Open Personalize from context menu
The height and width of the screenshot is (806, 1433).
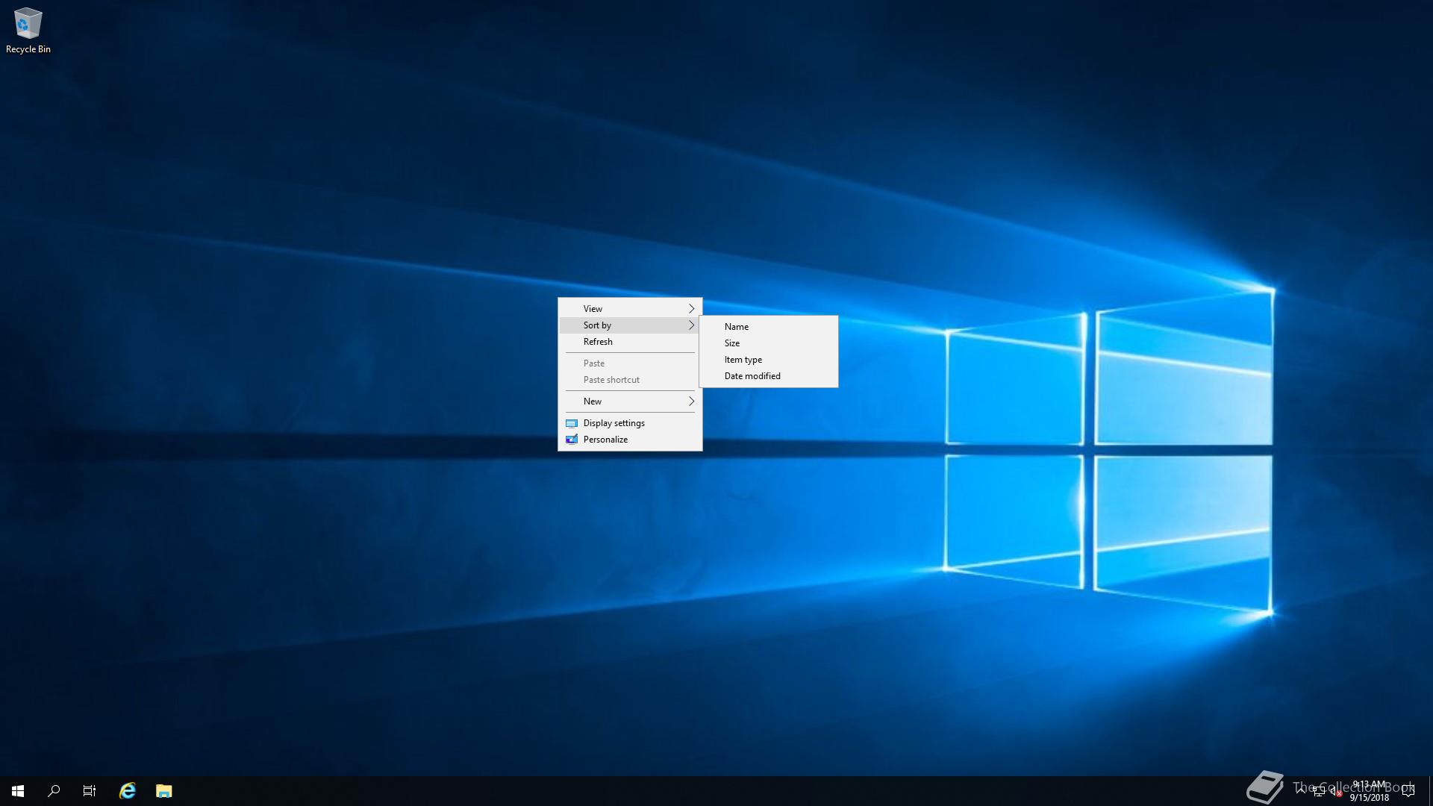pos(605,440)
